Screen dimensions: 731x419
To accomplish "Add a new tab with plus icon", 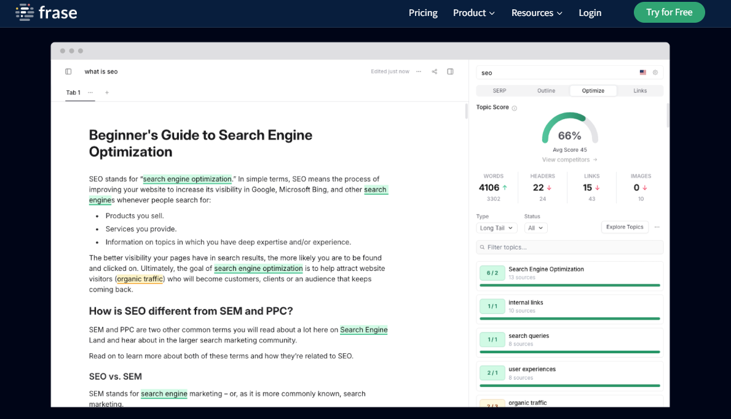I will pyautogui.click(x=107, y=92).
